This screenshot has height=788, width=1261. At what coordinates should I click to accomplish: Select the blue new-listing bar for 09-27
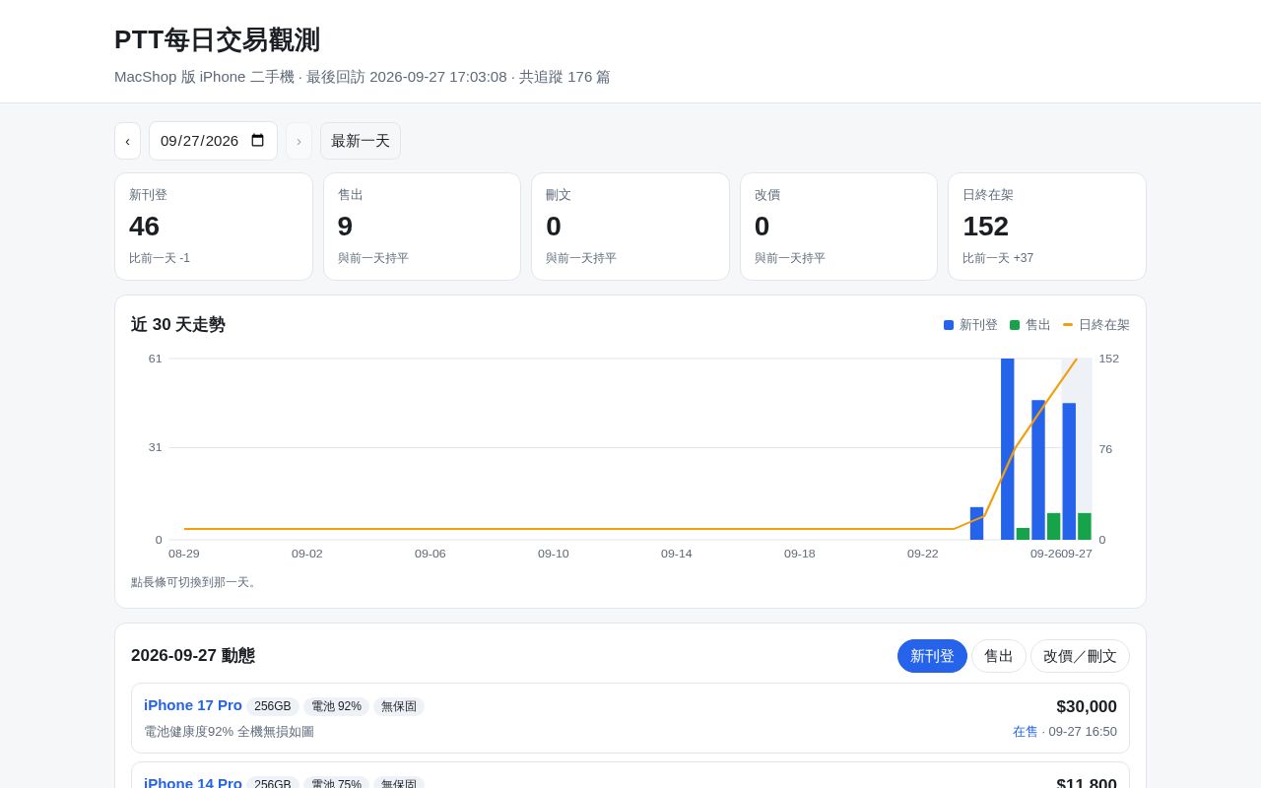coord(1069,471)
